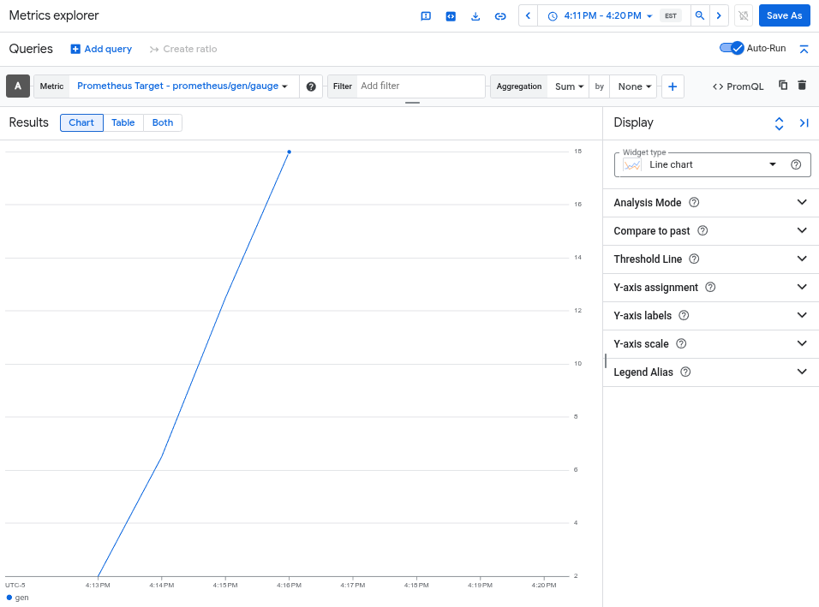Screen dimensions: 819x607
Task: Toggle the Auto-Run switch
Action: coord(732,49)
